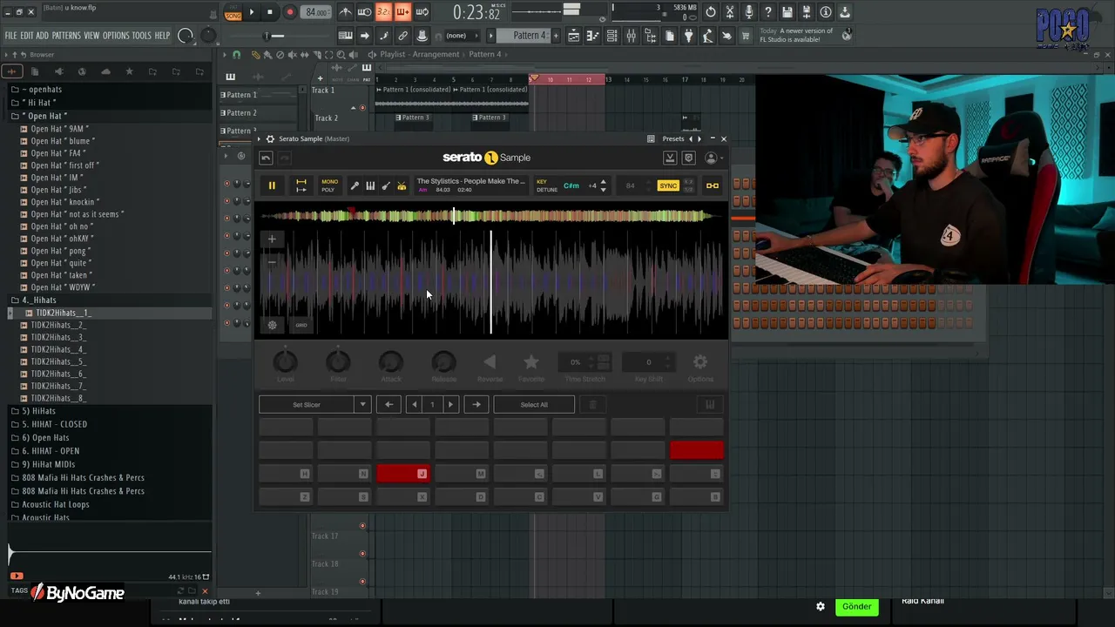
Task: Open the PATTERNS menu
Action: tap(66, 36)
